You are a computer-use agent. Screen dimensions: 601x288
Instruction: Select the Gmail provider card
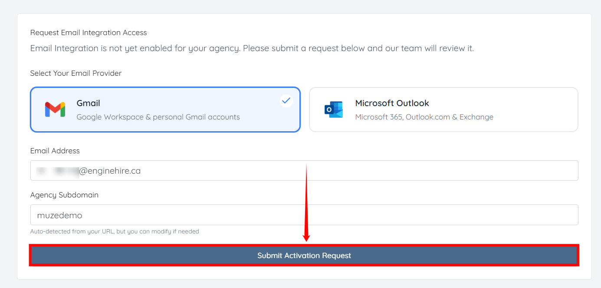[x=165, y=110]
